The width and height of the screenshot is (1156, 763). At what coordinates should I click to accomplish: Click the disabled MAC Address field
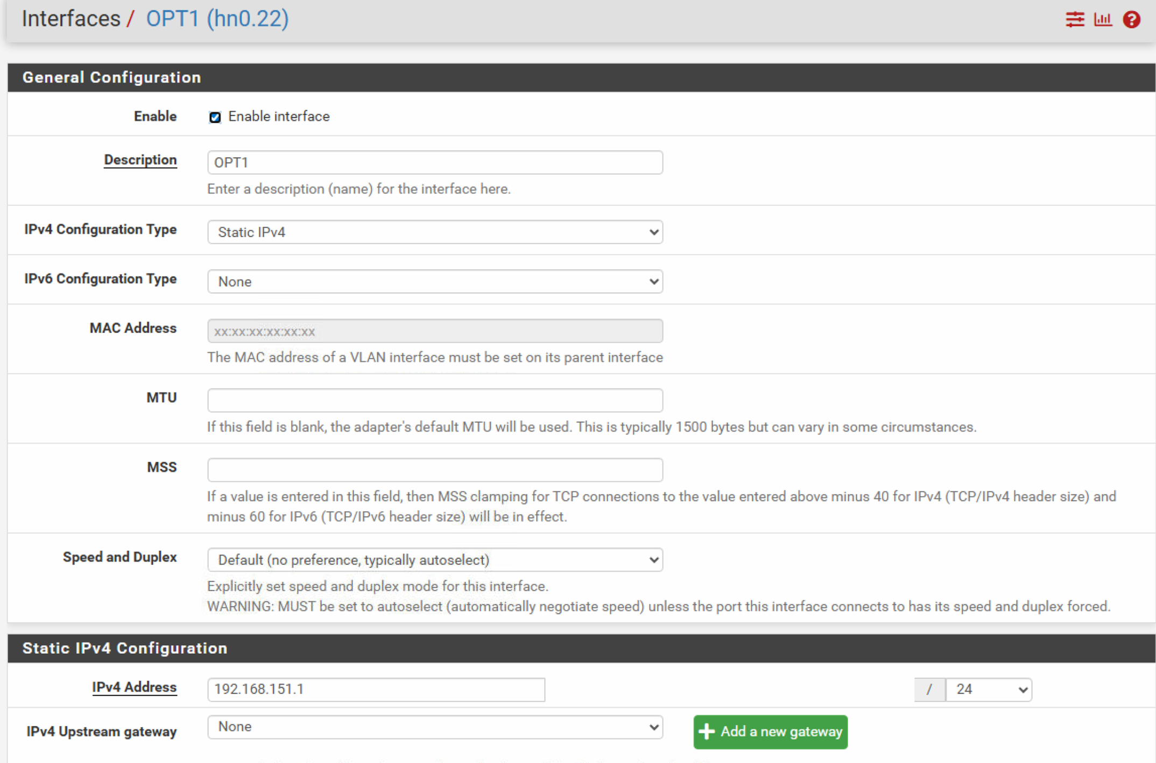point(435,331)
